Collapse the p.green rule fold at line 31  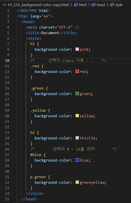click(14, 177)
